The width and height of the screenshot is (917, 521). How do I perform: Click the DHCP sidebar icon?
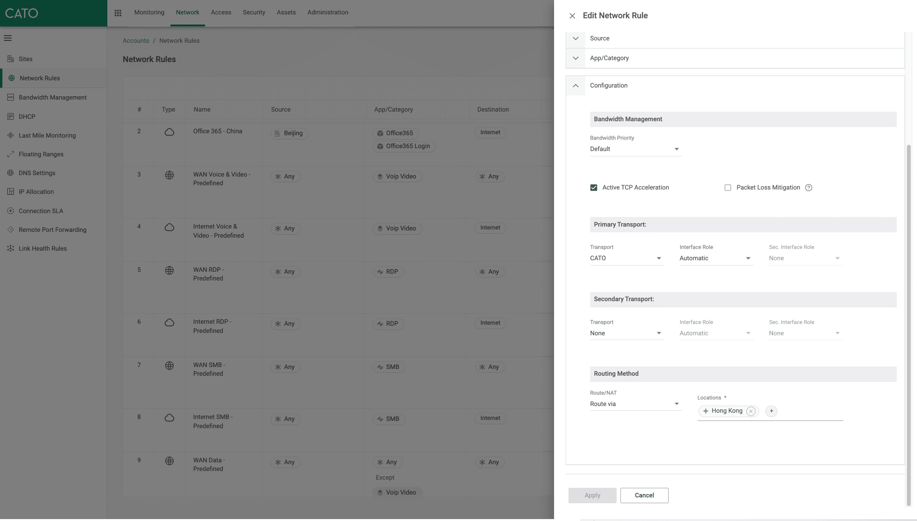coord(11,116)
